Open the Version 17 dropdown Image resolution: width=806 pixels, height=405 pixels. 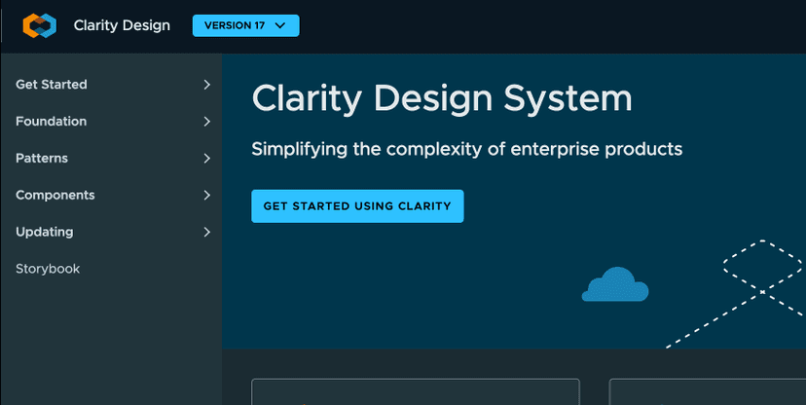(x=245, y=25)
